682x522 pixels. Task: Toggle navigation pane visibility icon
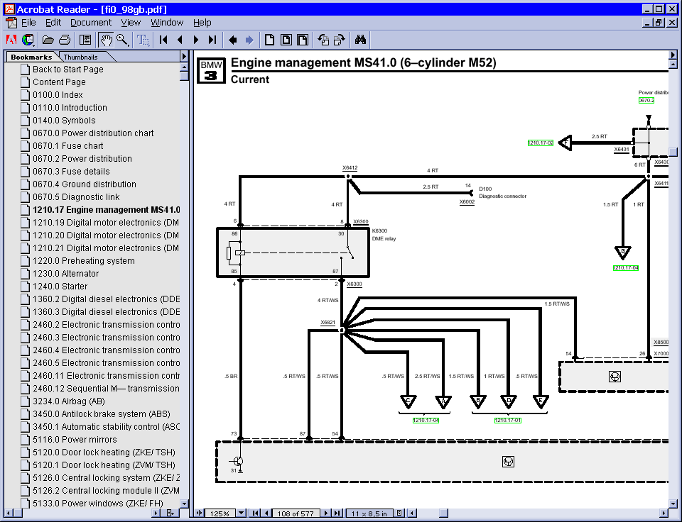[x=84, y=40]
